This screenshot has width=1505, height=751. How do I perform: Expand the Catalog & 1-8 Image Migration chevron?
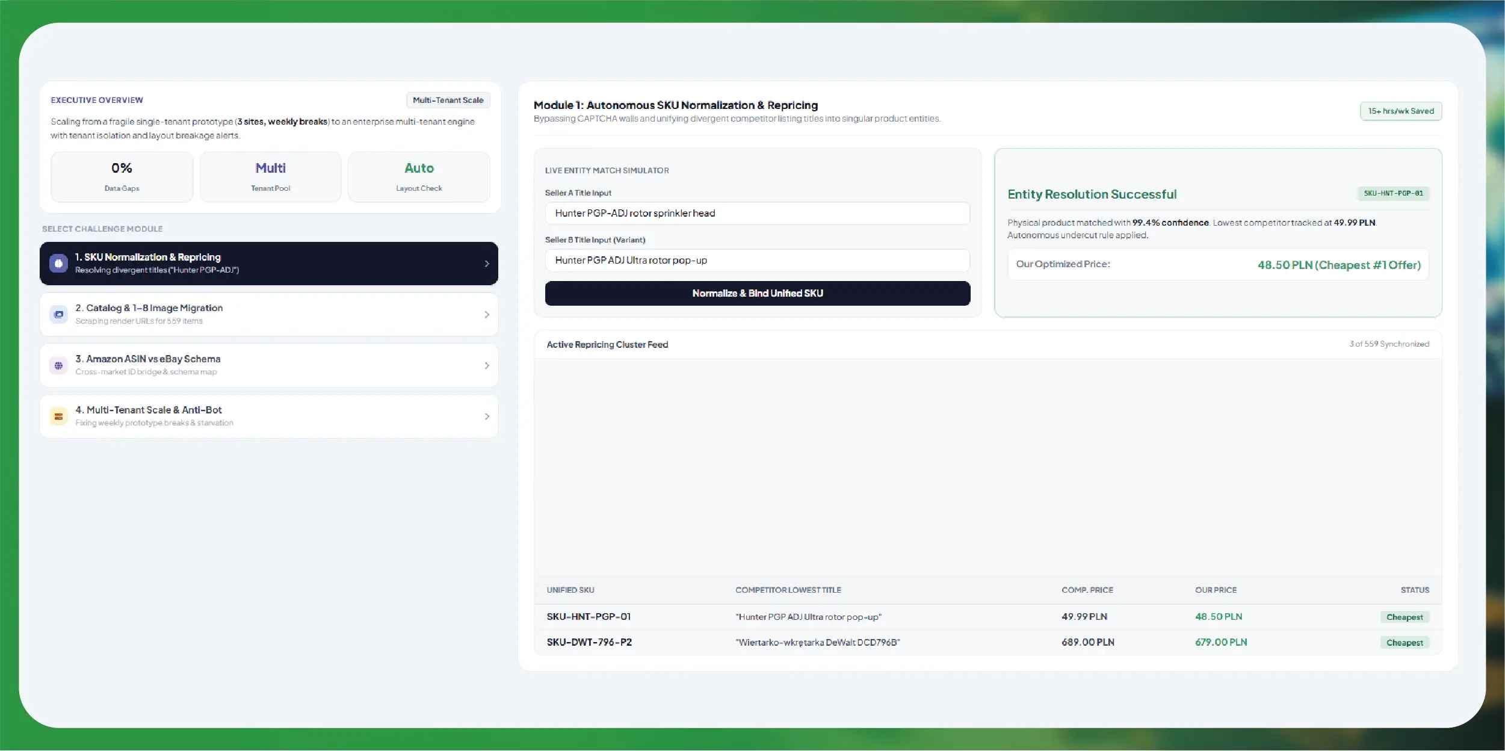[487, 315]
